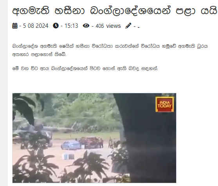The height and width of the screenshot is (186, 218).
Task: Click the author dots after the pencil
Action: pos(139,27)
